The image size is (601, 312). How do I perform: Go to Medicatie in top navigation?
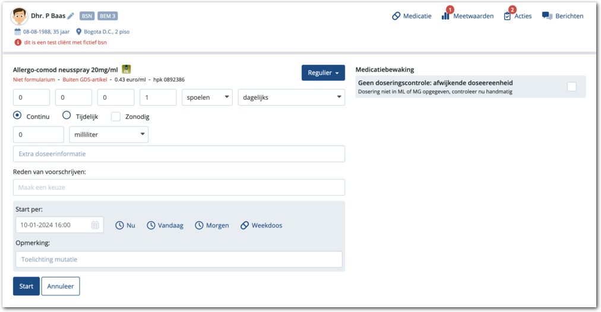tap(412, 16)
